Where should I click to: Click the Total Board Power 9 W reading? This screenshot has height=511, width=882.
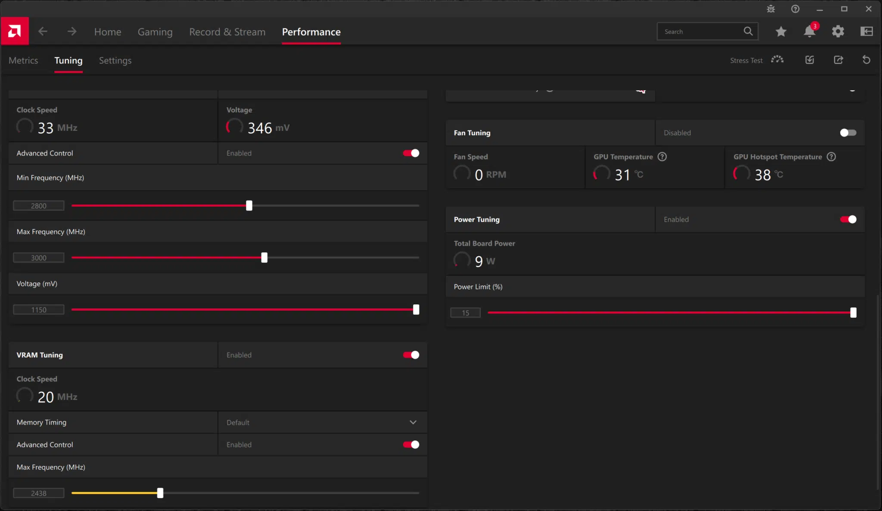point(485,261)
